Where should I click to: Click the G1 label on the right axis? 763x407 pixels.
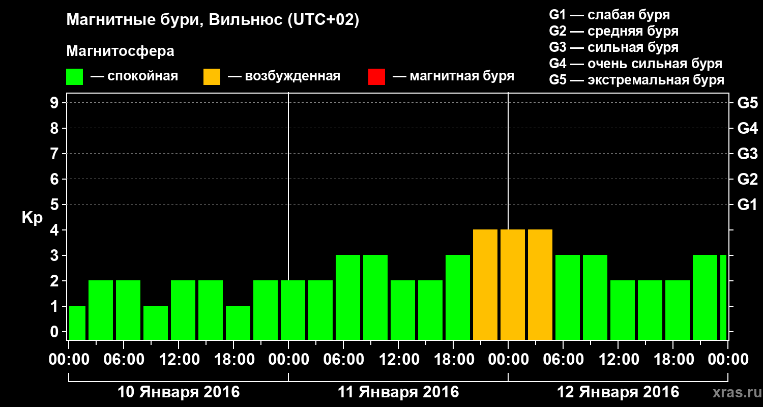click(747, 205)
